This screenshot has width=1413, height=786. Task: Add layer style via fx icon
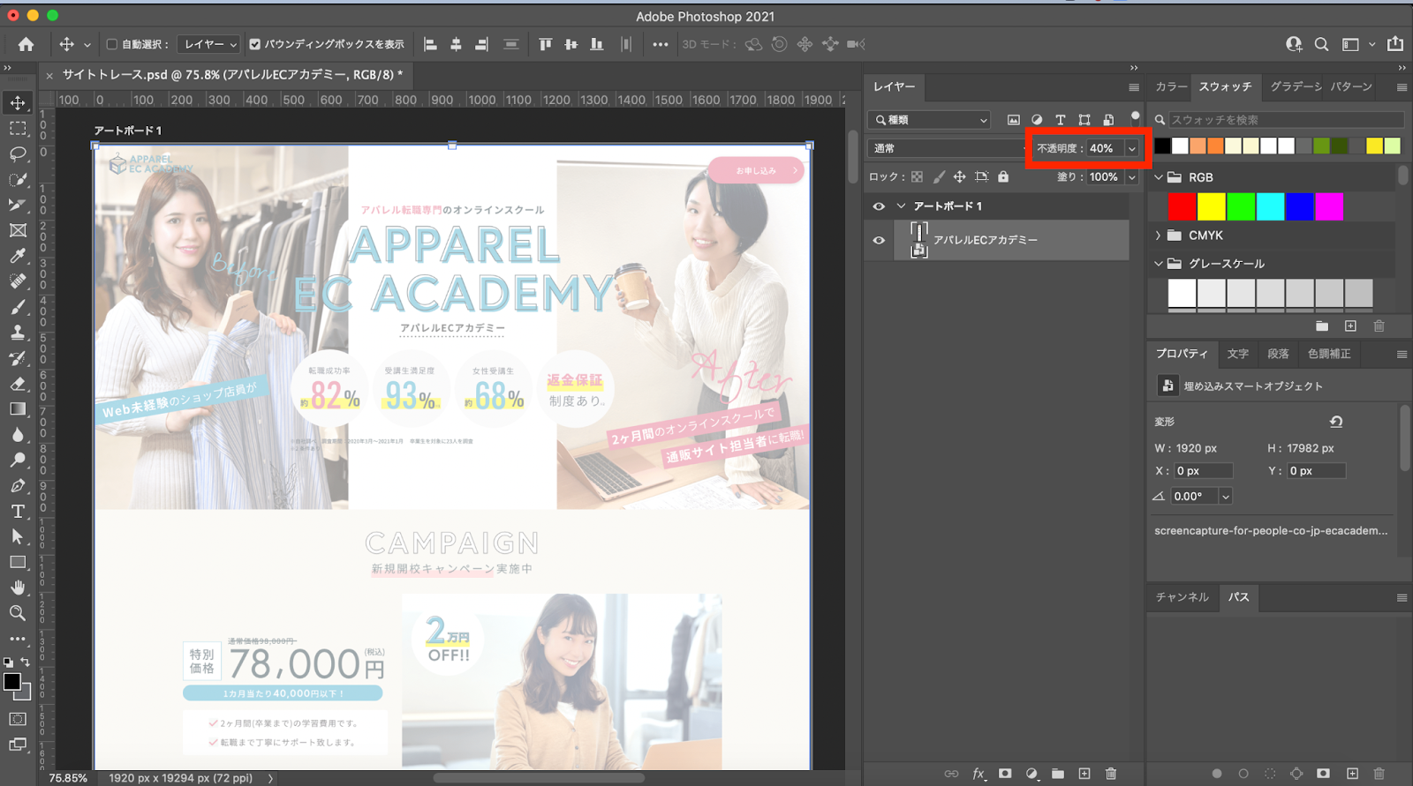click(x=979, y=774)
